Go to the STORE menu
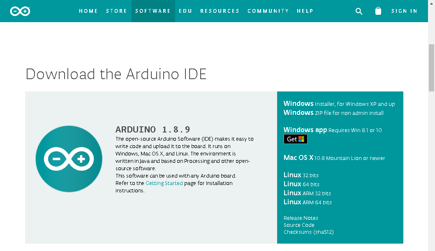Image resolution: width=435 pixels, height=251 pixels. [x=116, y=11]
